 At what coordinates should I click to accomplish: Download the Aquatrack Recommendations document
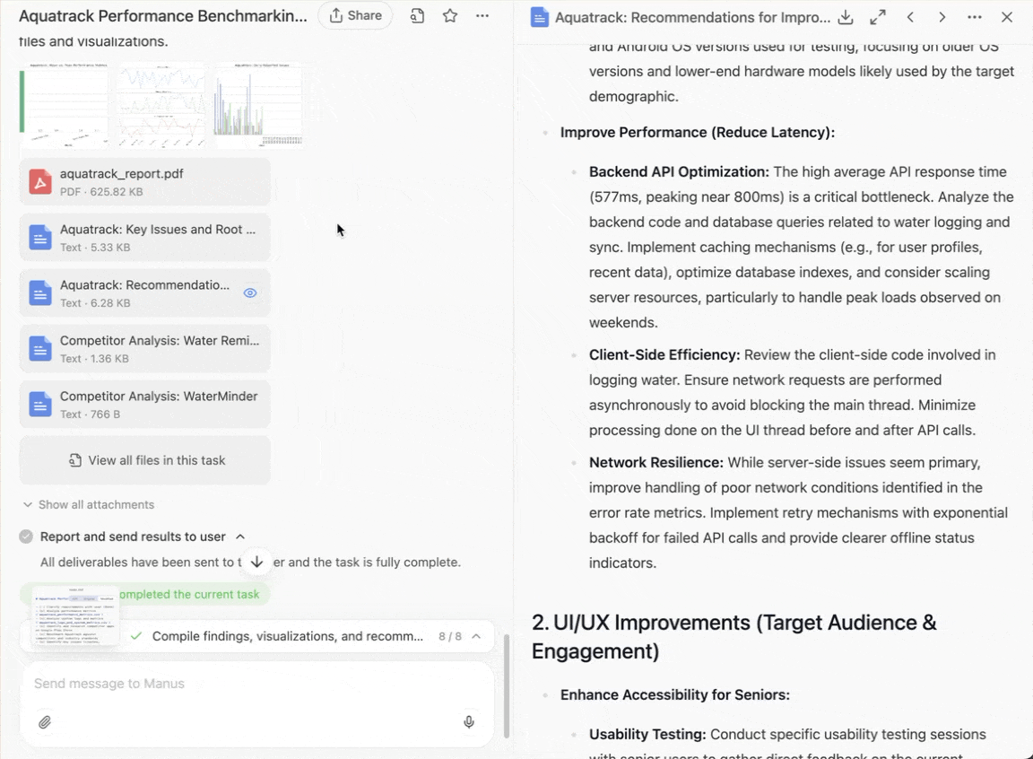tap(846, 18)
